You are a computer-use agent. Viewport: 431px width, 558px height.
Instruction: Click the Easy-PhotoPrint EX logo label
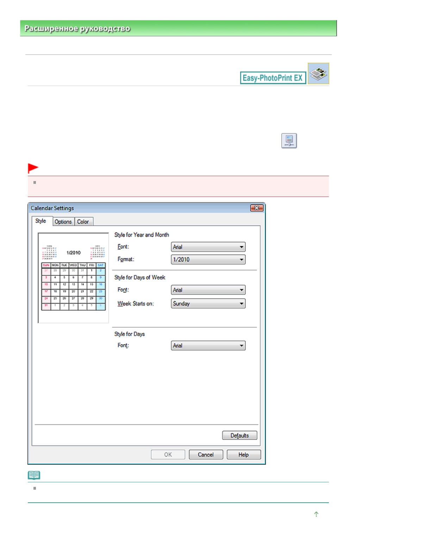pos(273,78)
